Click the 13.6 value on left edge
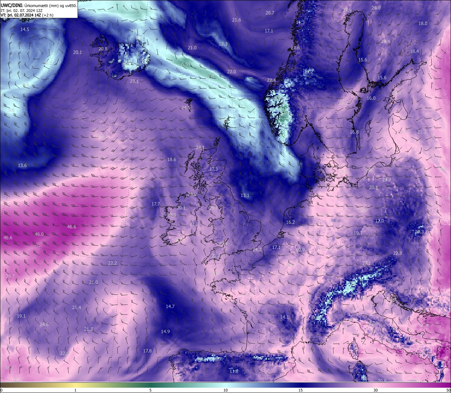451x393 pixels. tap(22, 166)
